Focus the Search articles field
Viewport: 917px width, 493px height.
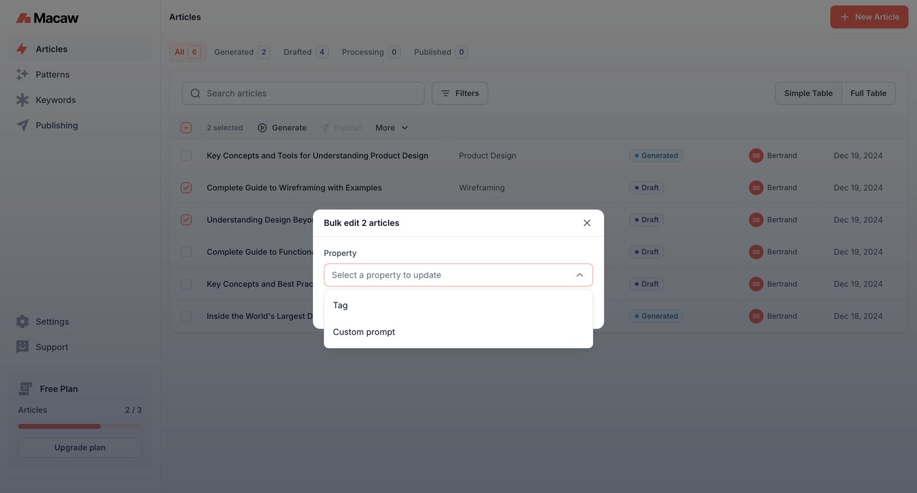(x=303, y=93)
